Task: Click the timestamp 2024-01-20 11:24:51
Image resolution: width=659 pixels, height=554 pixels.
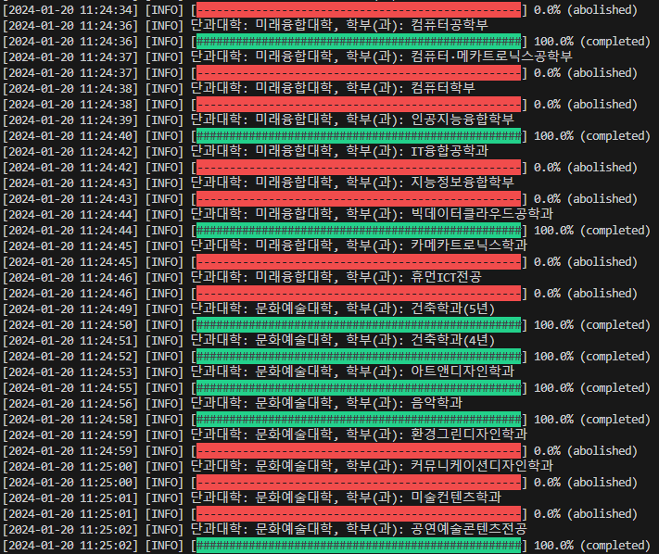Action: click(70, 341)
